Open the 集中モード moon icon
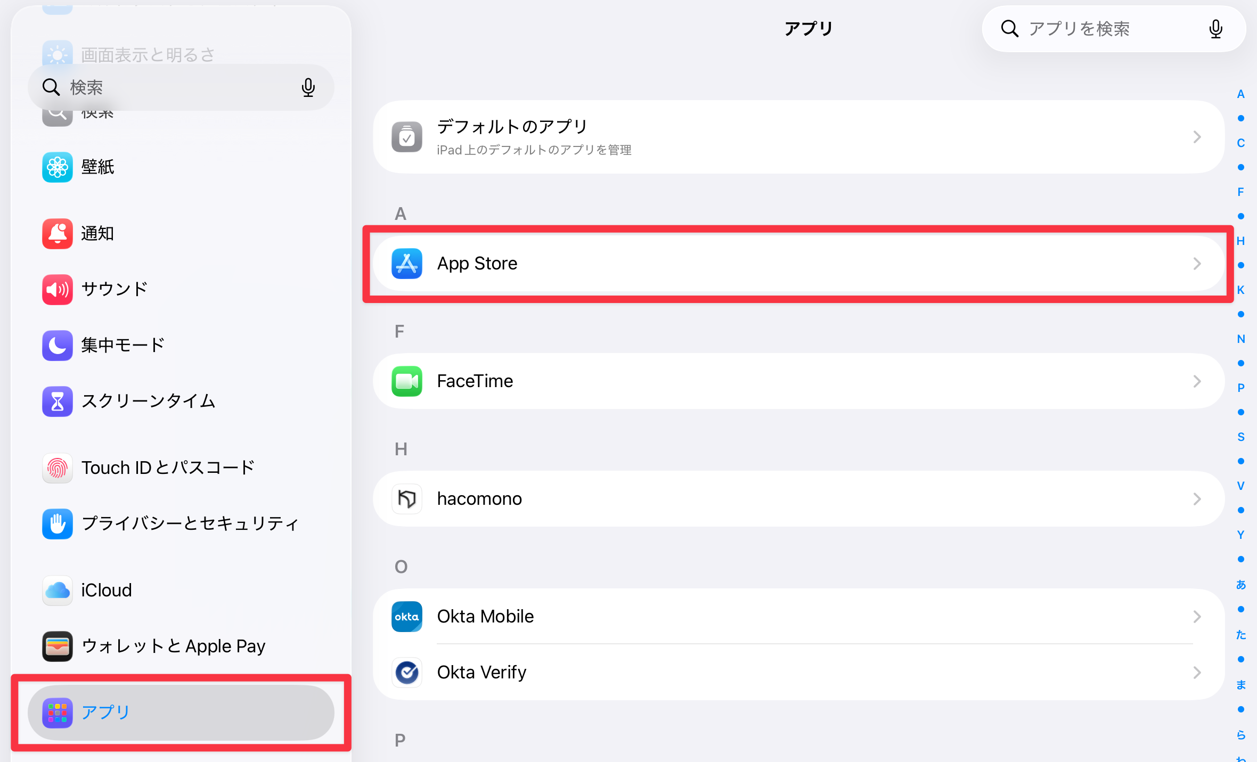Image resolution: width=1257 pixels, height=762 pixels. (x=58, y=346)
